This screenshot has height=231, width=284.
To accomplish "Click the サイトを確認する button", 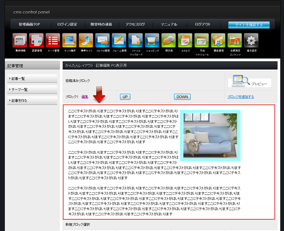I will point(249,25).
